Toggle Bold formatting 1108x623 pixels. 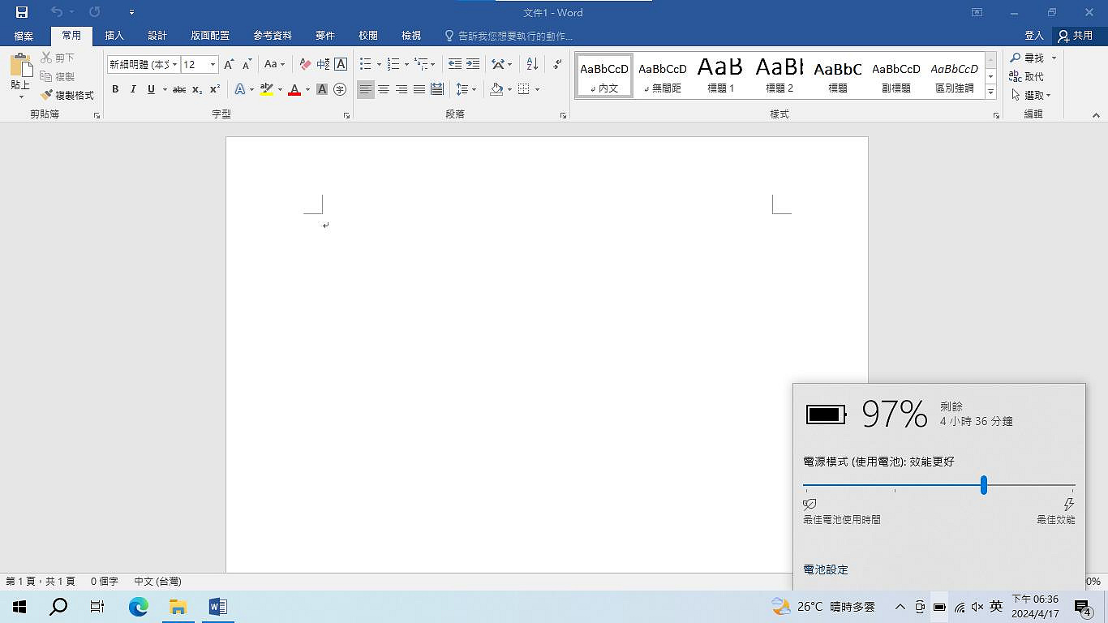(115, 89)
